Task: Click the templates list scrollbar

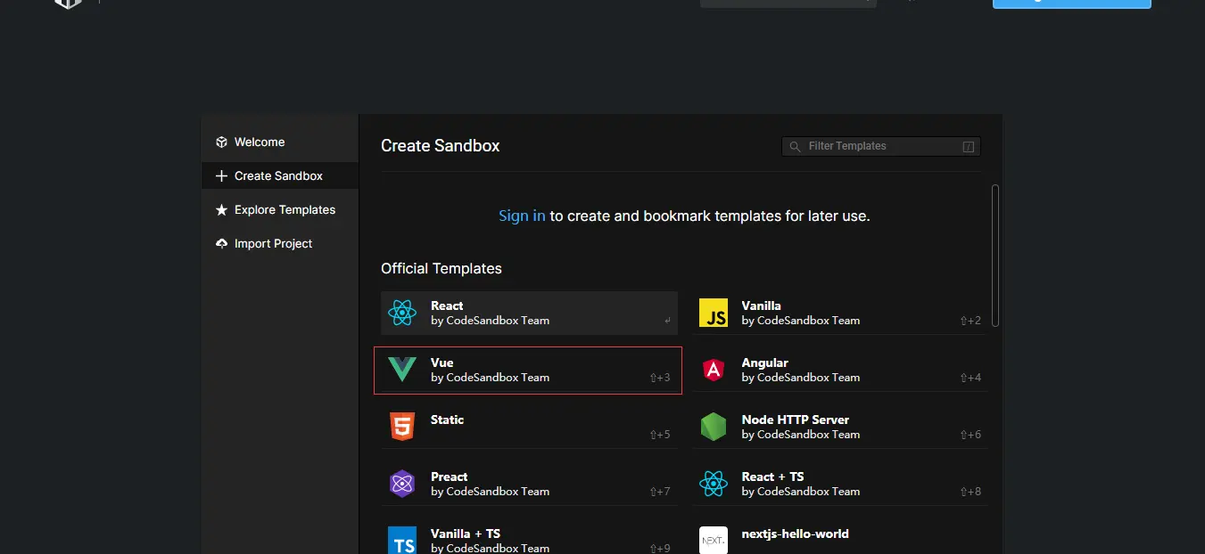Action: tap(995, 256)
